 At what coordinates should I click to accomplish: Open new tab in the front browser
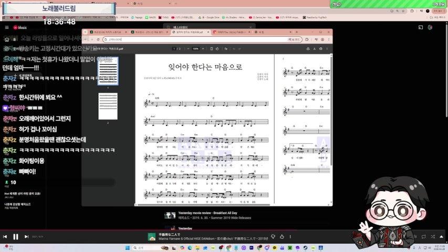[x=297, y=32]
